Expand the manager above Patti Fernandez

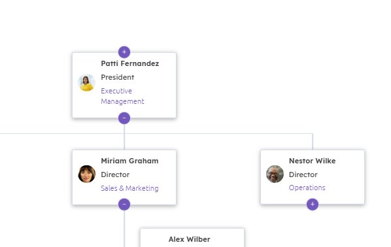(x=124, y=52)
